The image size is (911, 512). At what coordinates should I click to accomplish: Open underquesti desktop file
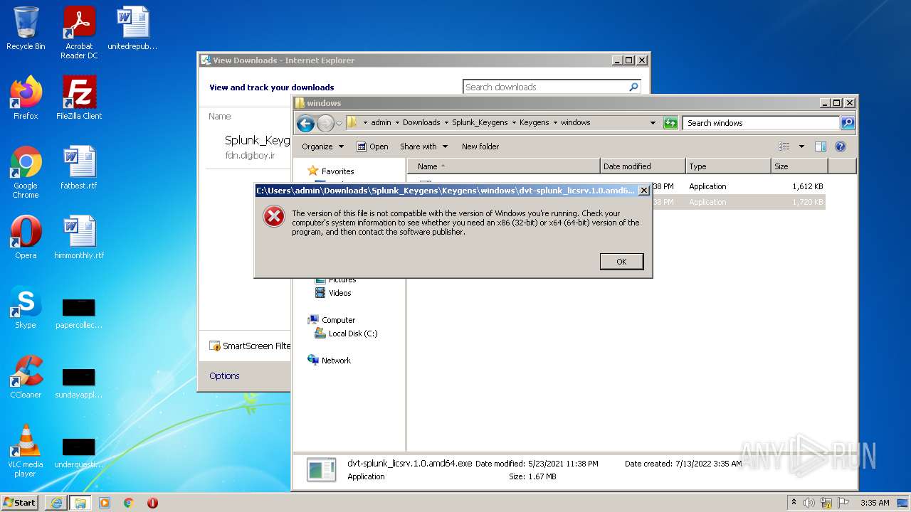pos(79,452)
